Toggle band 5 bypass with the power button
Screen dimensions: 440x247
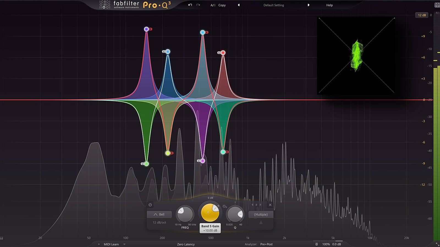150,205
